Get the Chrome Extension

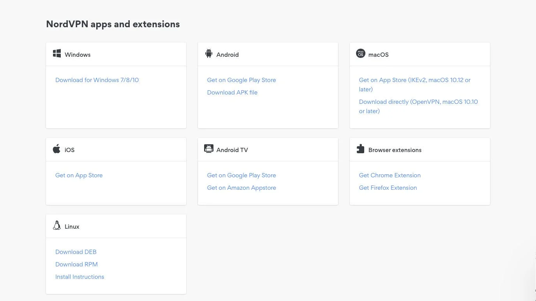pos(390,175)
